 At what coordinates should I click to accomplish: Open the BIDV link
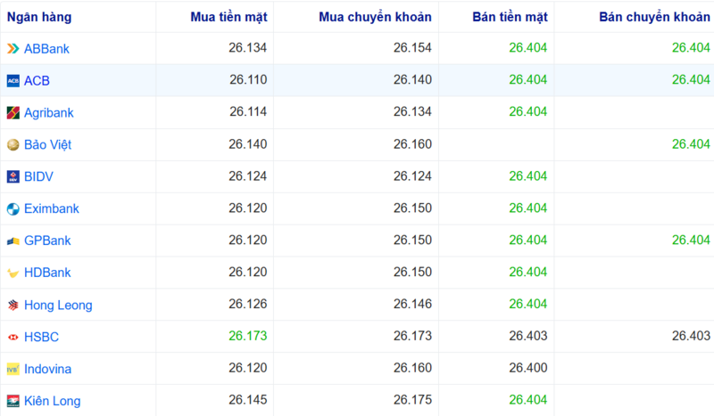(38, 176)
